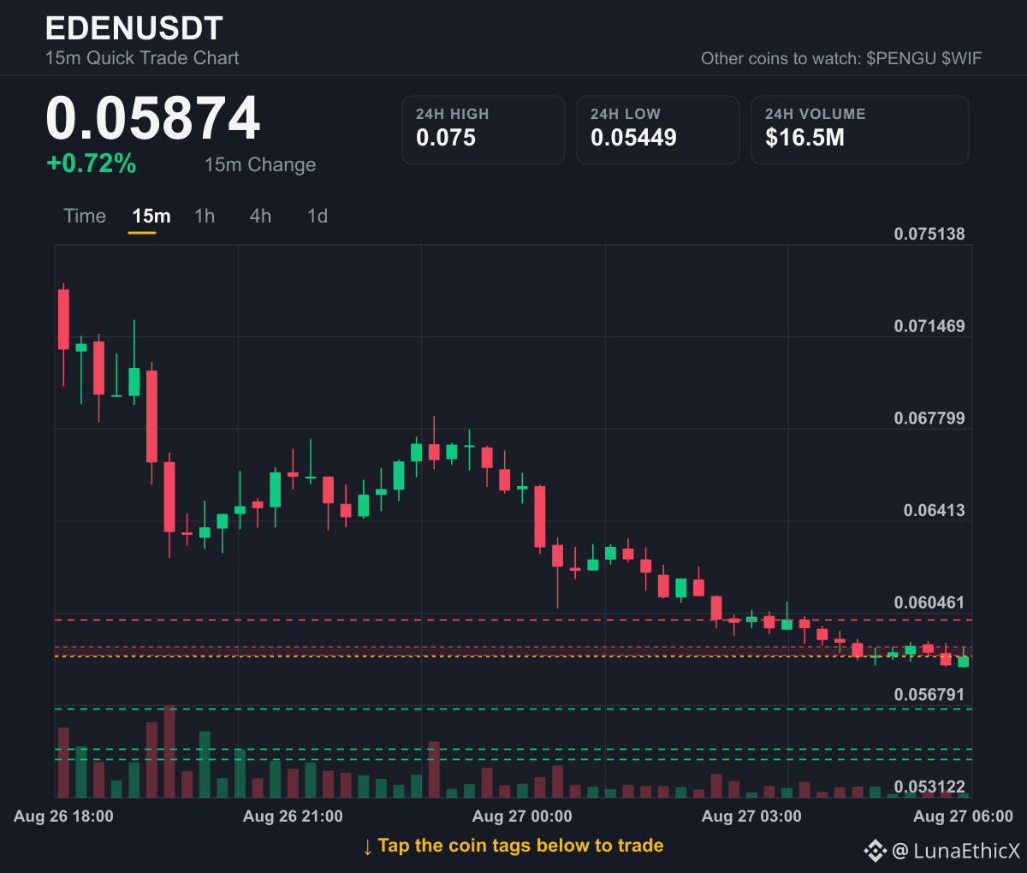Viewport: 1027px width, 873px height.
Task: Click the 0.053122 price axis label
Action: pos(929,787)
